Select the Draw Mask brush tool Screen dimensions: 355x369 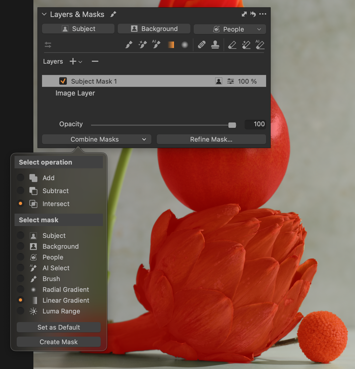pyautogui.click(x=129, y=45)
